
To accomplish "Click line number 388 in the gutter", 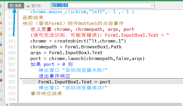I will click(11, 70).
